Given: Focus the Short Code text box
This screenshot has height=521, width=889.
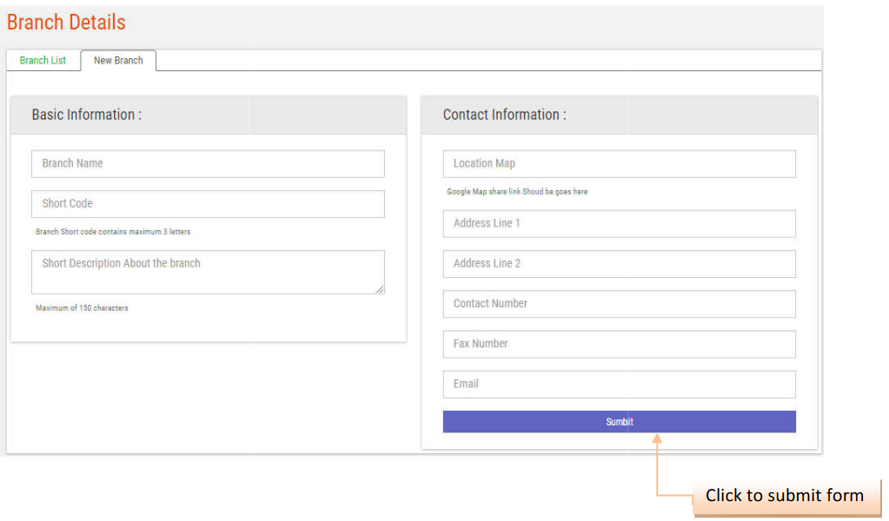Looking at the screenshot, I should (208, 204).
